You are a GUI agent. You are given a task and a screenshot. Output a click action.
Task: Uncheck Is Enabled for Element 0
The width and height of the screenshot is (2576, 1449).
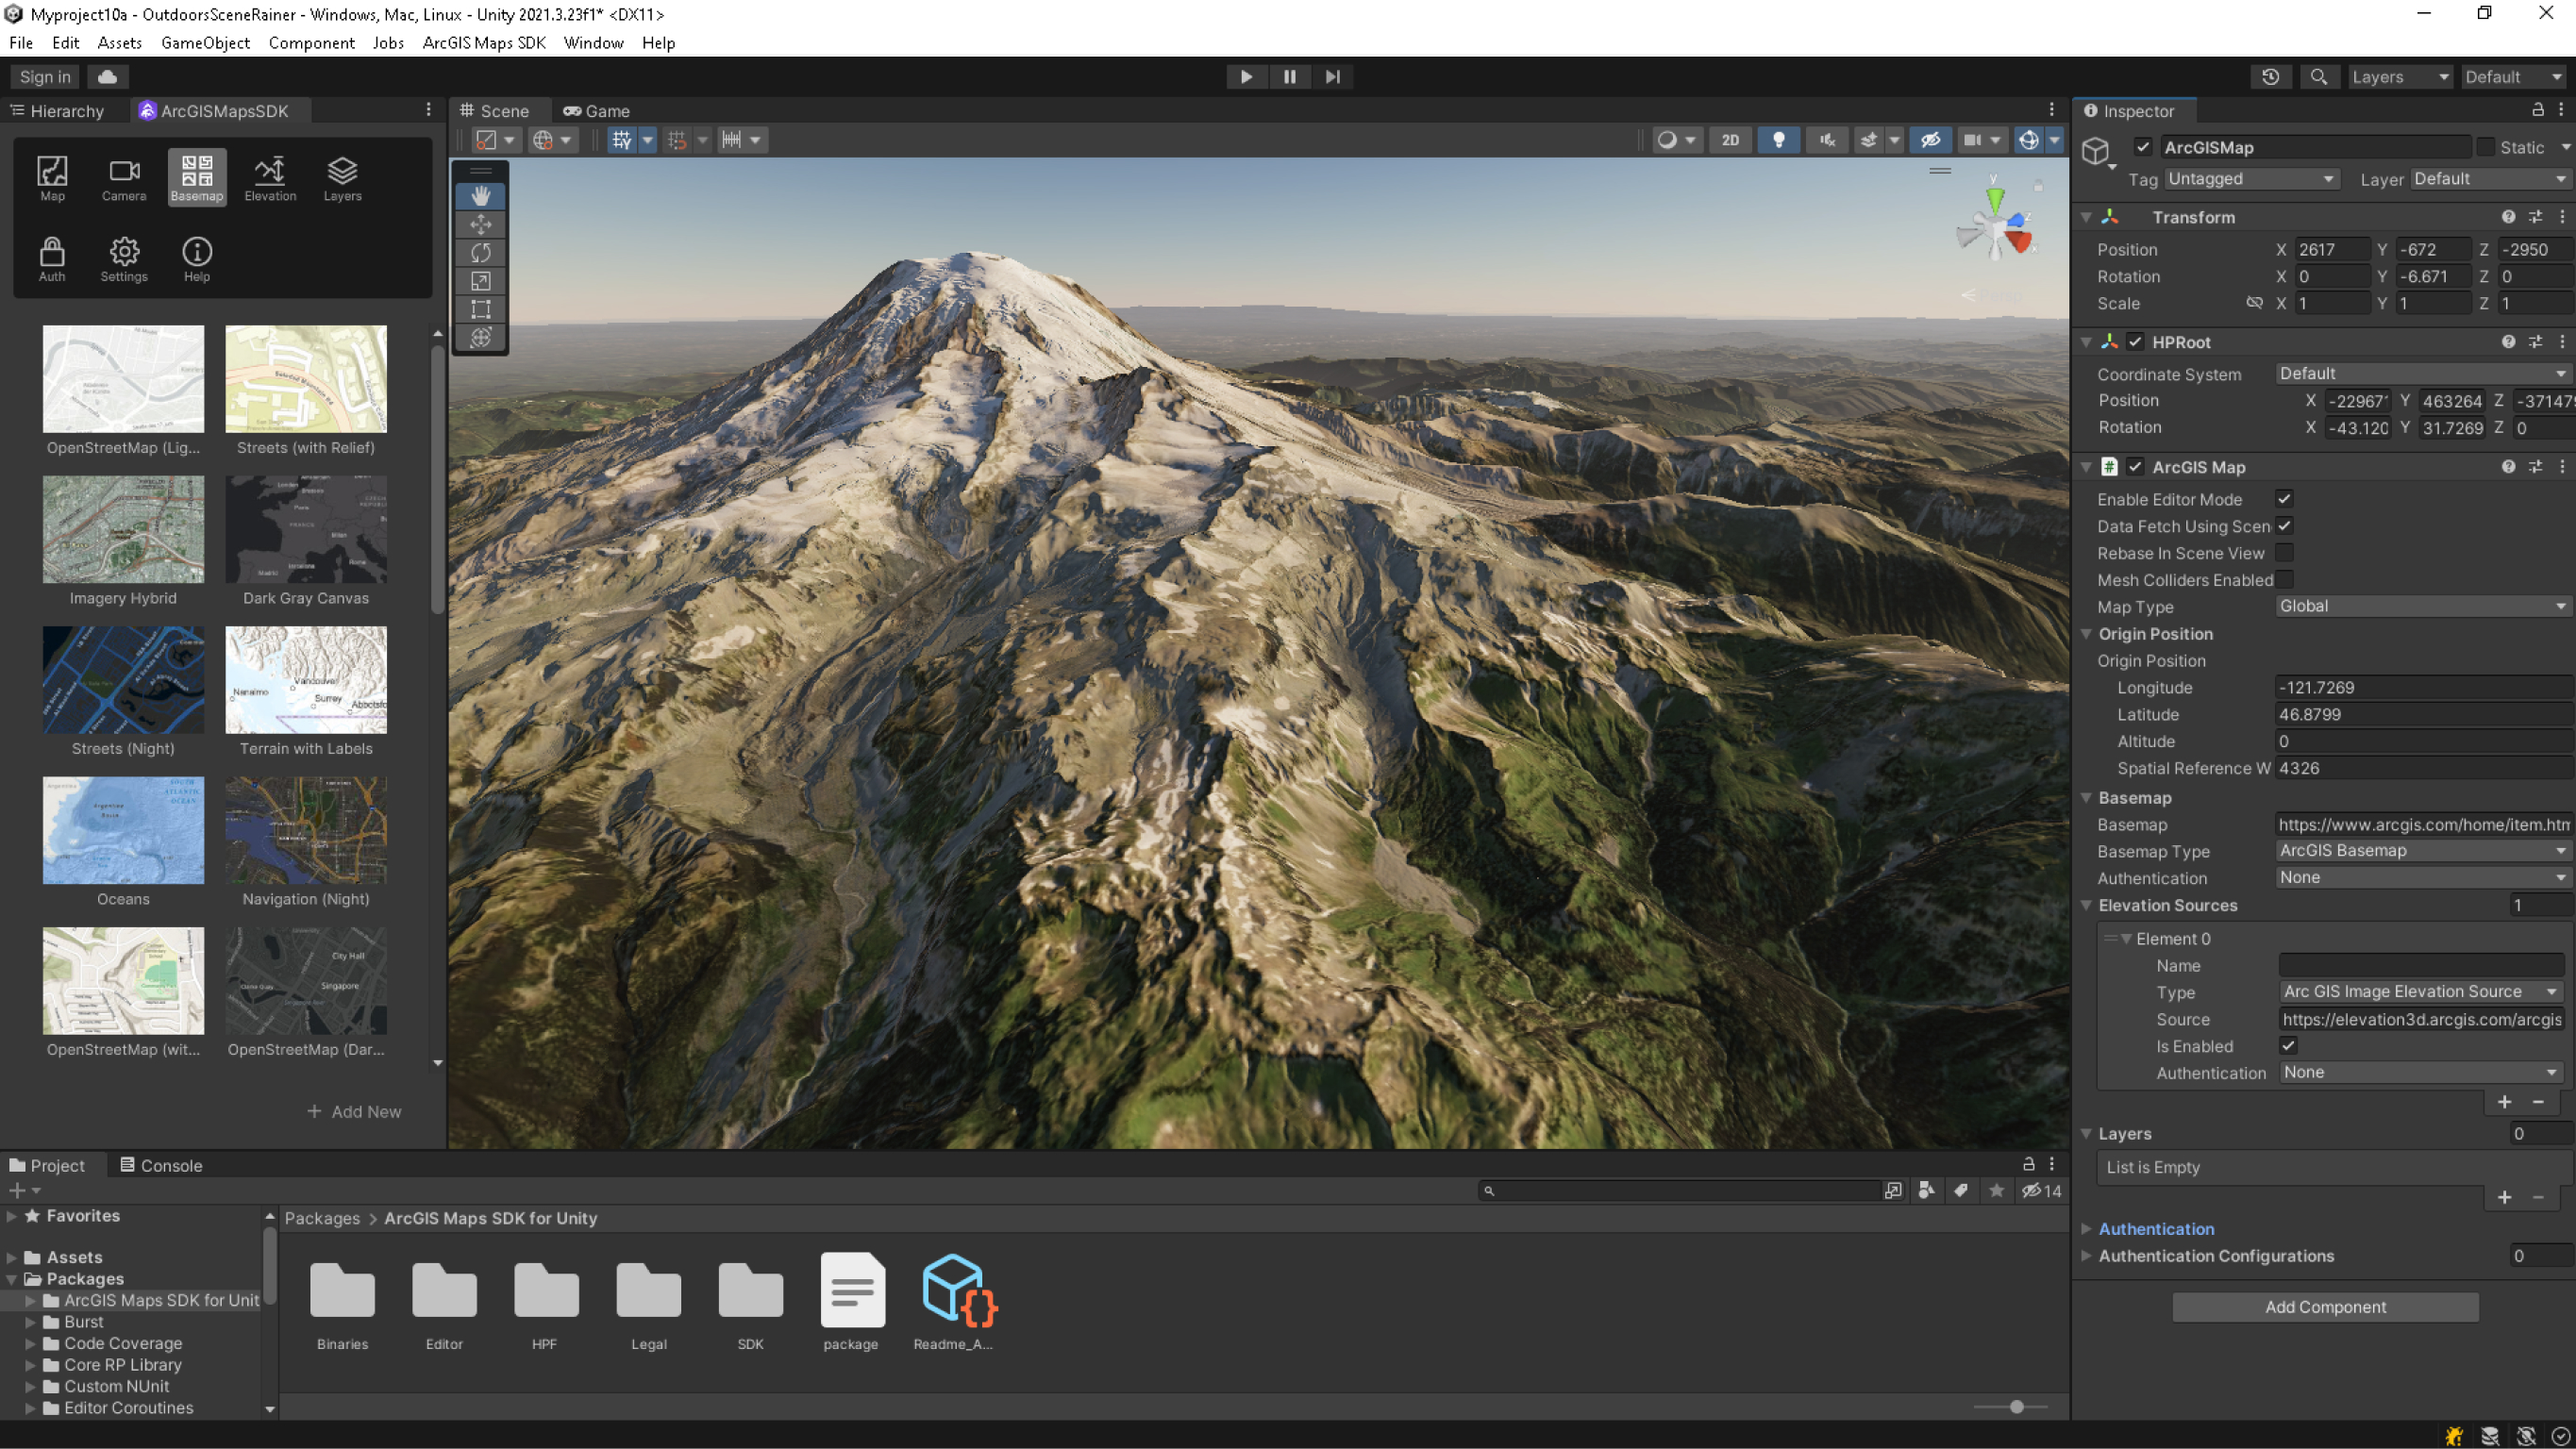(x=2288, y=1046)
